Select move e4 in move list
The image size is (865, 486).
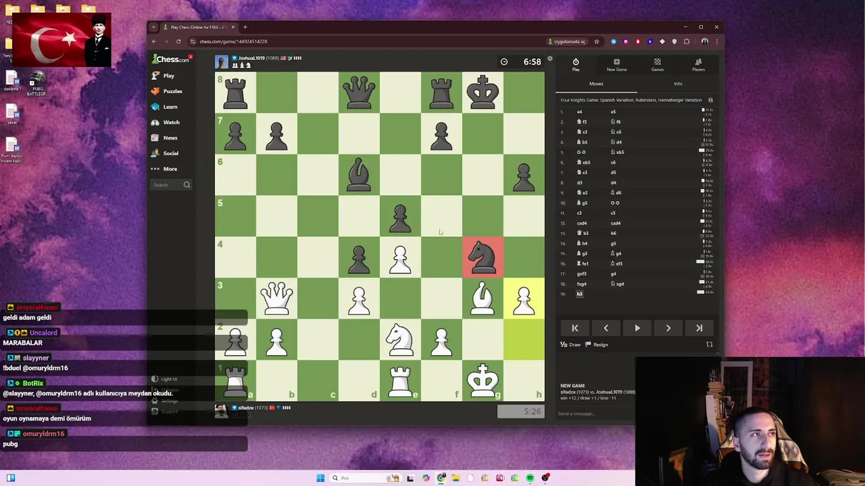pyautogui.click(x=580, y=112)
